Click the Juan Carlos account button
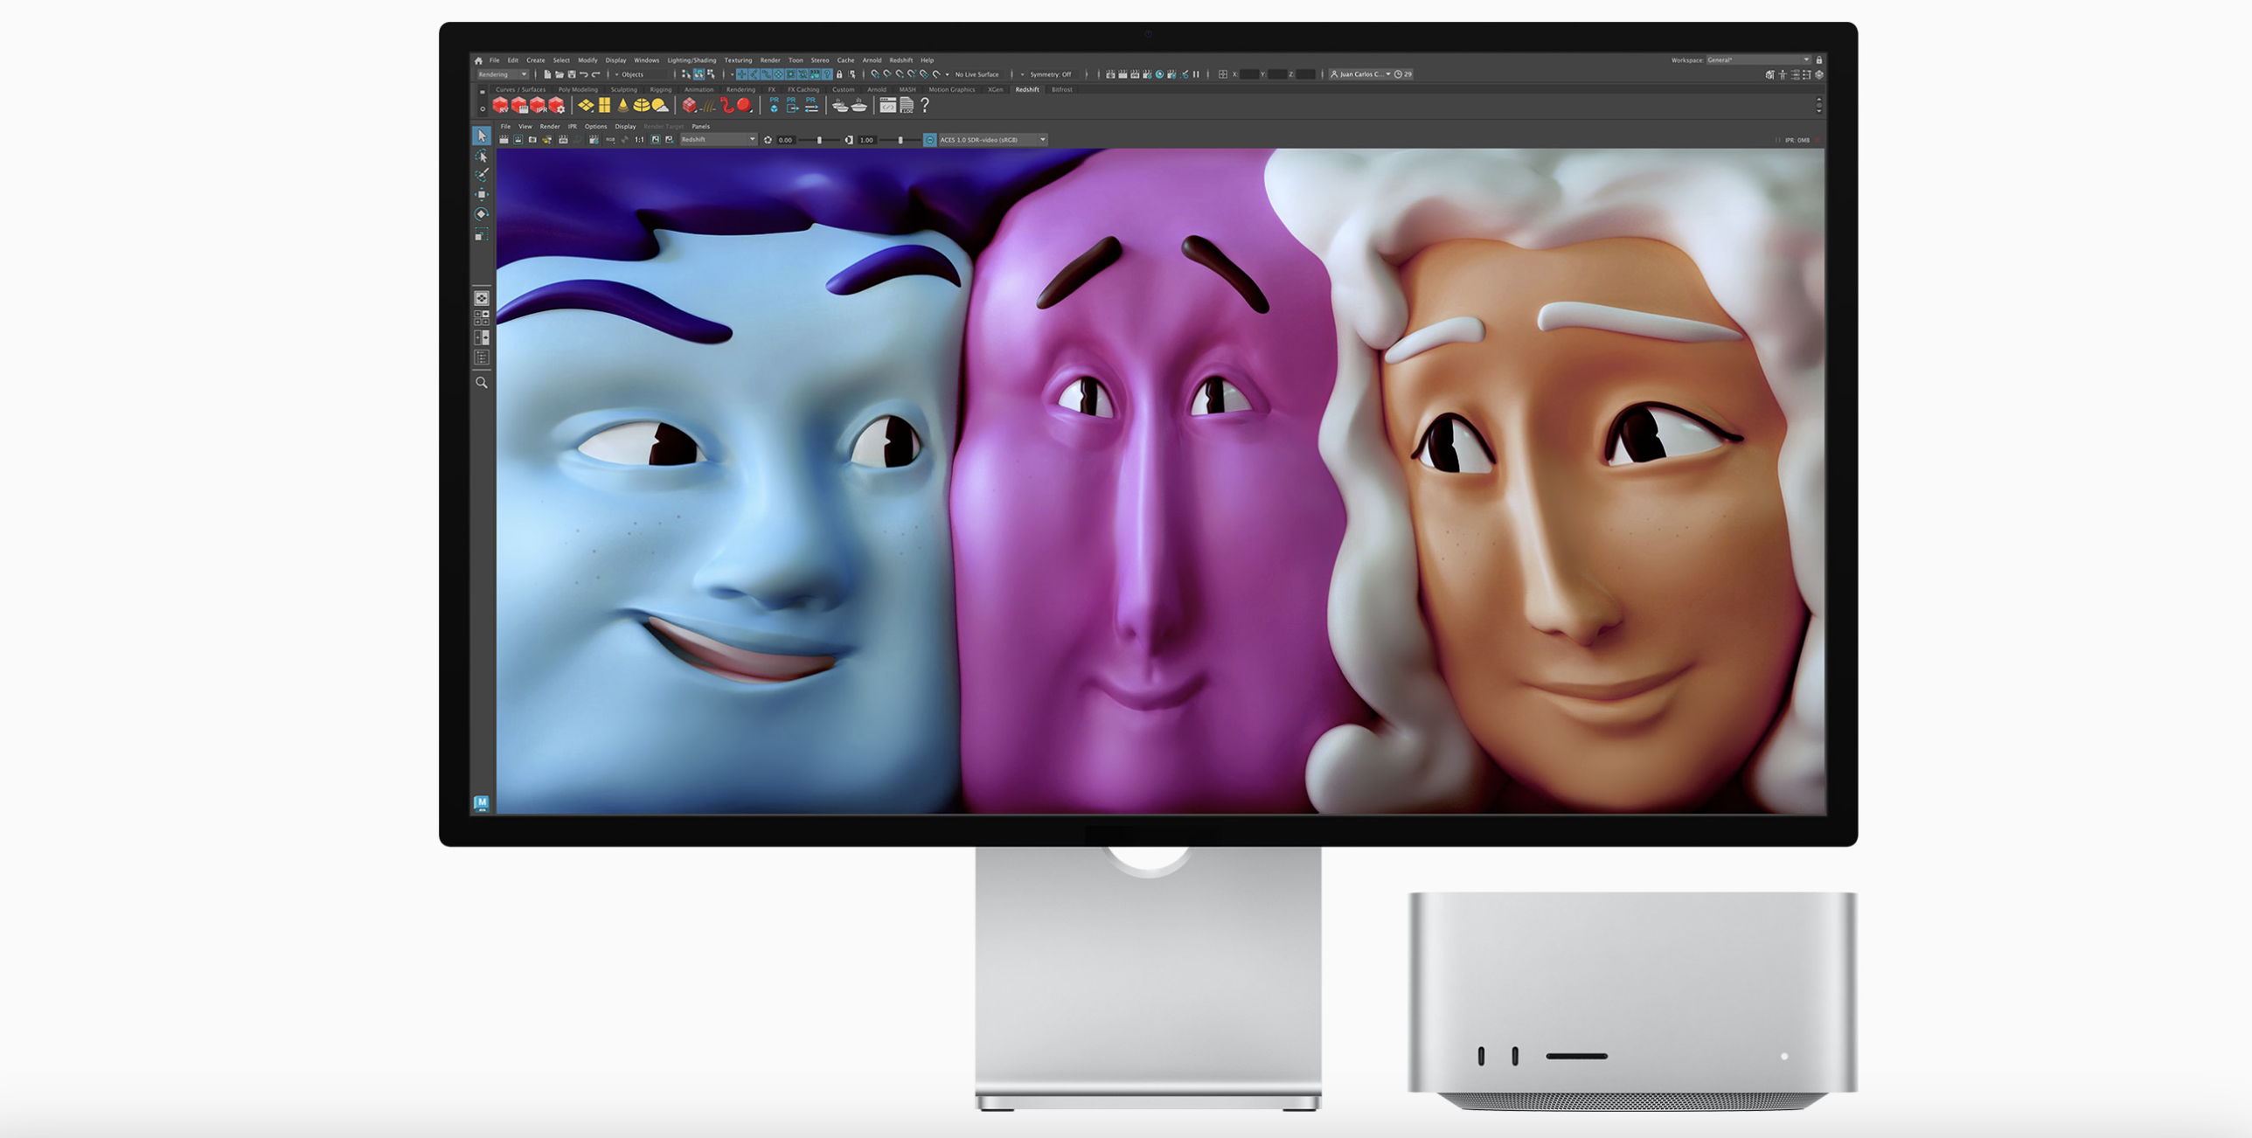 coord(1360,74)
